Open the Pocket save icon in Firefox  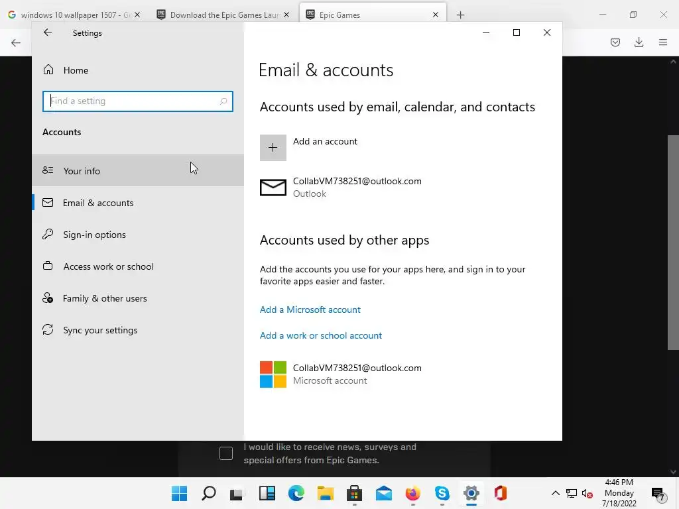coord(615,42)
